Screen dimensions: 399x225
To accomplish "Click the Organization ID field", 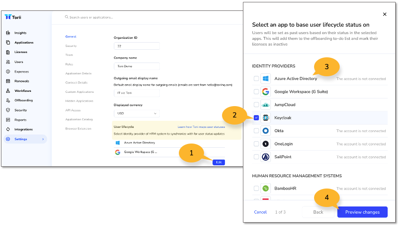I will [x=137, y=46].
